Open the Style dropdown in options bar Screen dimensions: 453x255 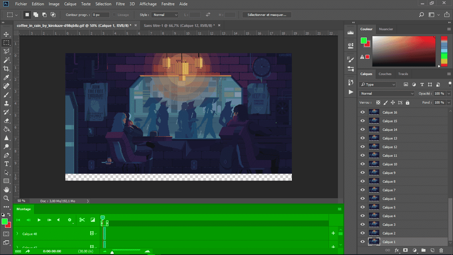(x=165, y=15)
